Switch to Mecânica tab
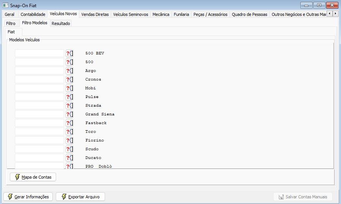341x204 pixels. pyautogui.click(x=161, y=14)
